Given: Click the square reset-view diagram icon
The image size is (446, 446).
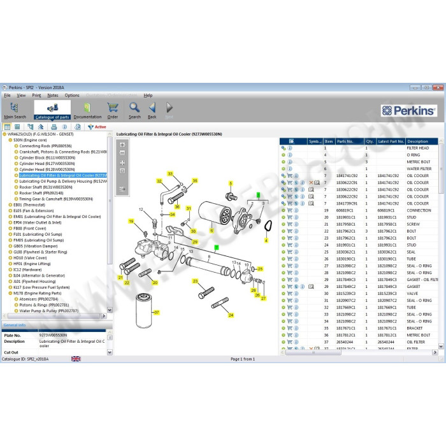Looking at the screenshot, I should point(122,171).
